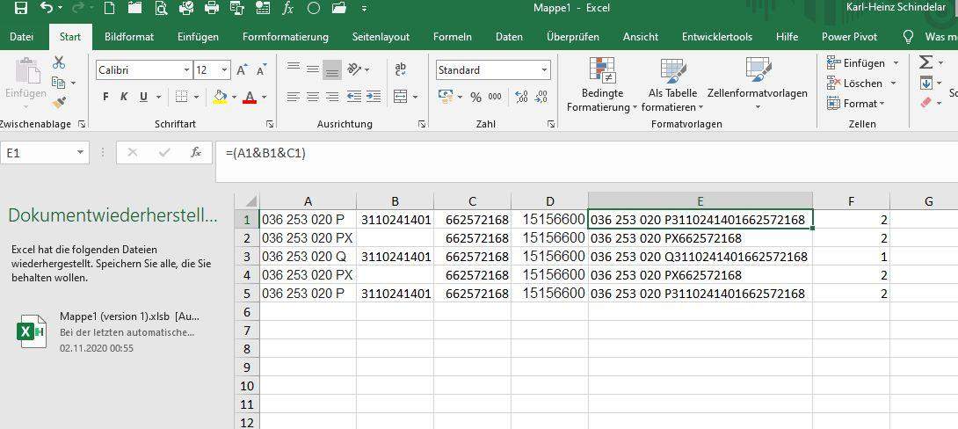Cut the selection with the scissors icon
The height and width of the screenshot is (429, 958).
(x=59, y=62)
